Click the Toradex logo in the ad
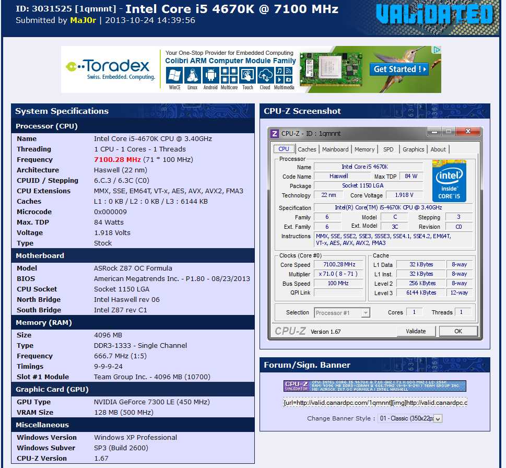The width and height of the screenshot is (506, 468). point(110,69)
